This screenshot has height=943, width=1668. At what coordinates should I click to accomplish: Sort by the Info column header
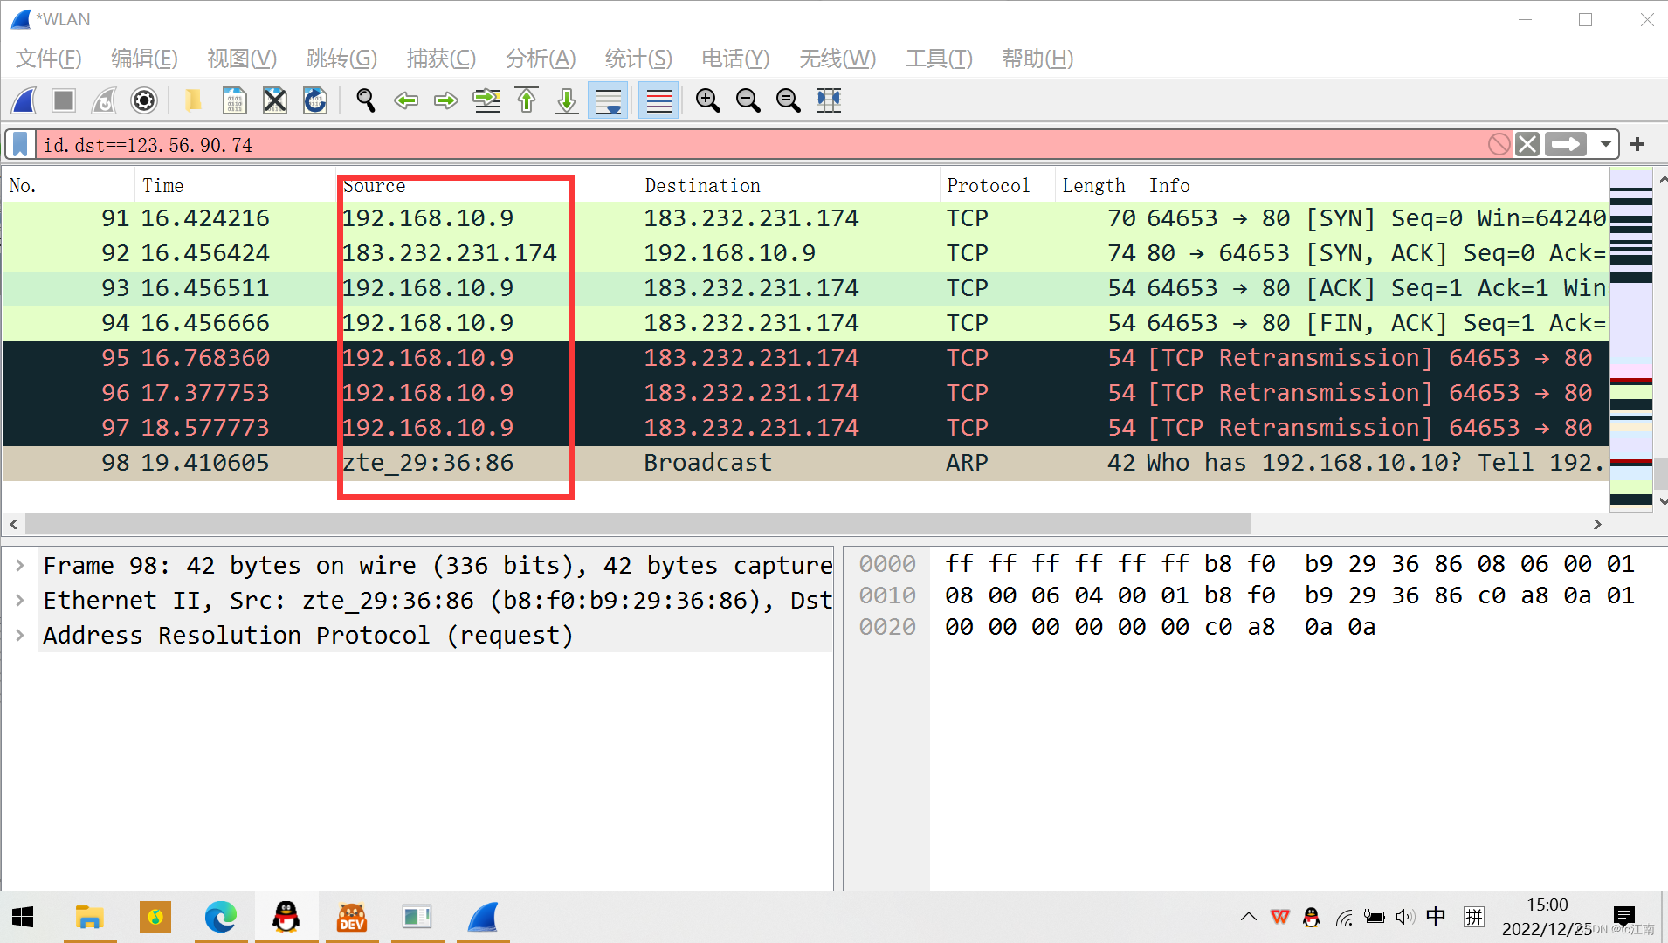1375,185
